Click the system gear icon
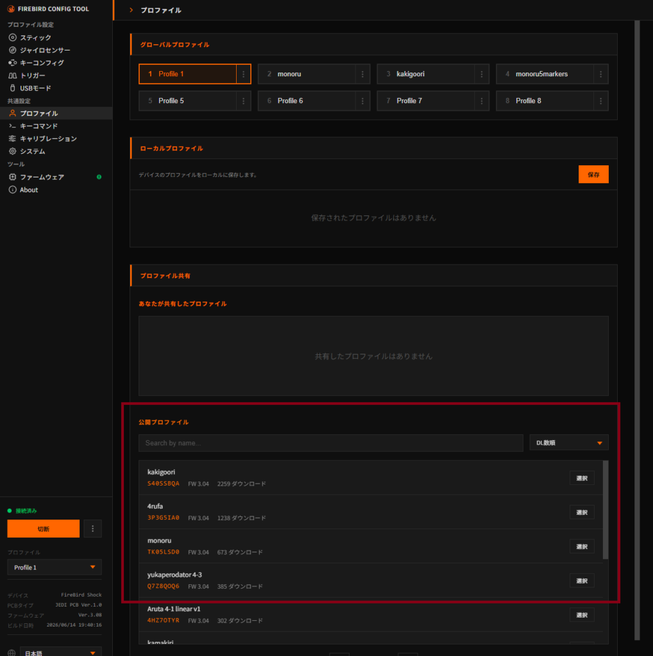Image resolution: width=653 pixels, height=656 pixels. tap(13, 151)
